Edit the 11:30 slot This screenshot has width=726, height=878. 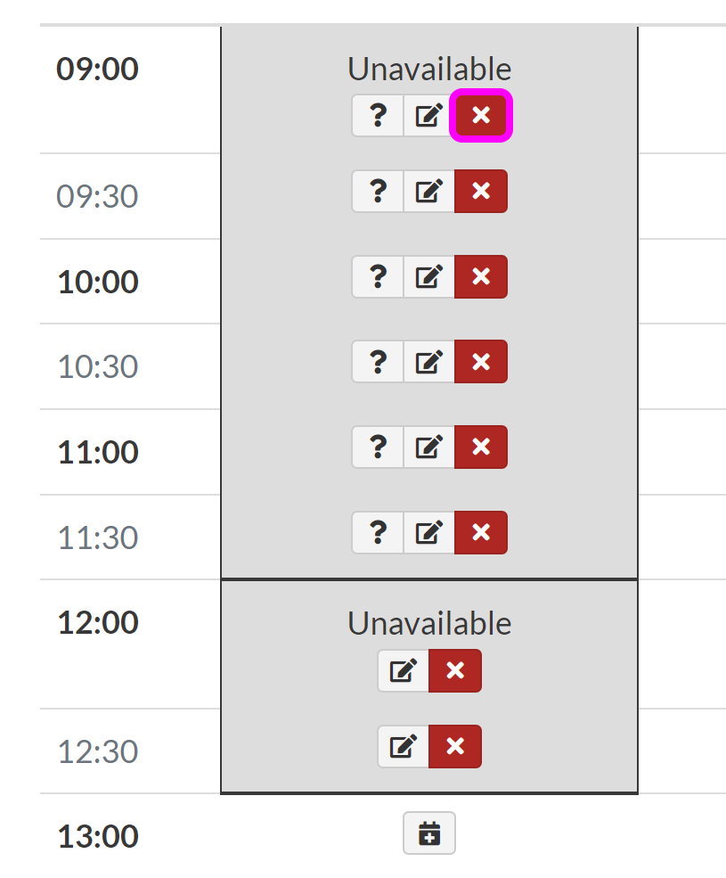pos(429,532)
